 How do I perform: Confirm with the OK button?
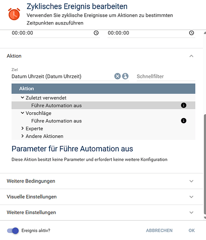click(x=192, y=230)
